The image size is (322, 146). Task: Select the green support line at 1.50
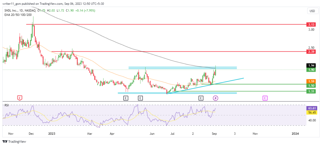(x=254, y=84)
